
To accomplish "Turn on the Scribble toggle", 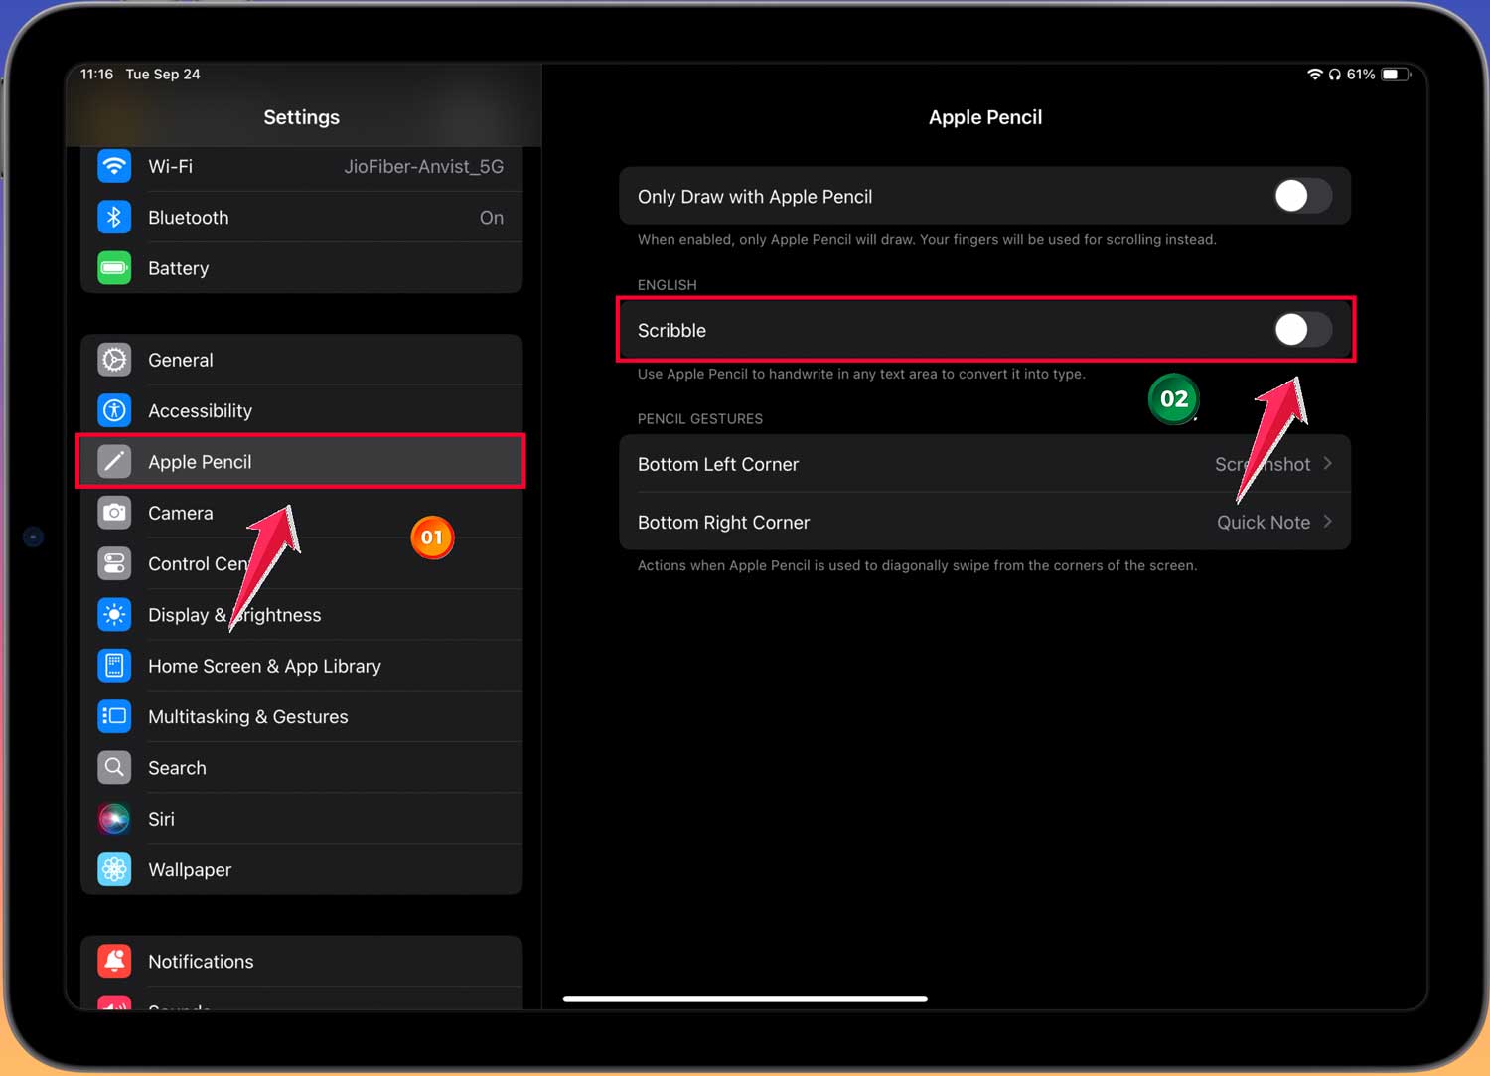I will (x=1302, y=330).
